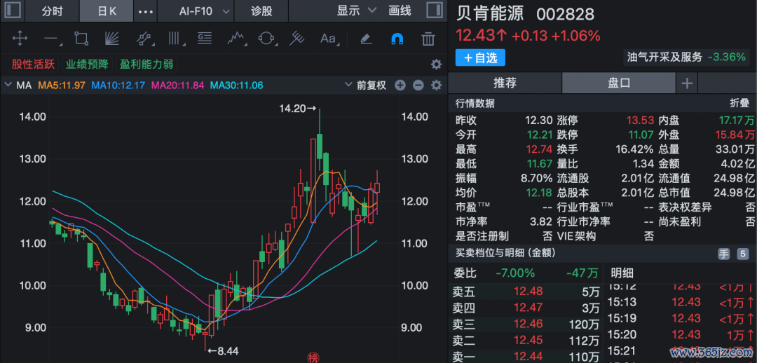Image resolution: width=757 pixels, height=363 pixels.
Task: Open the AI-F10 dropdown
Action: tap(196, 11)
